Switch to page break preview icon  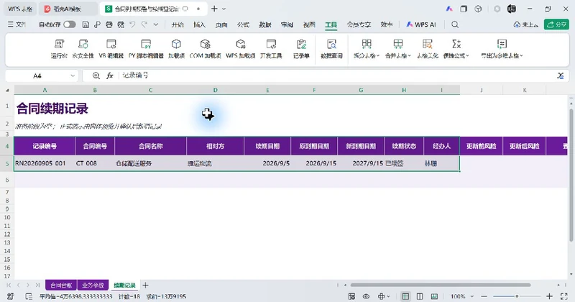tap(434, 296)
